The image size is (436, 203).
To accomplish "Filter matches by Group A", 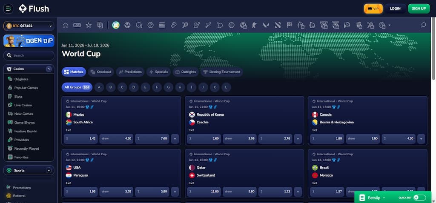I will click(x=99, y=87).
